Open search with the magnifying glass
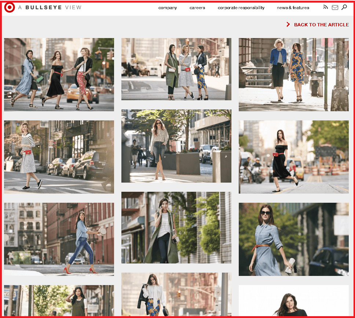 (x=344, y=7)
